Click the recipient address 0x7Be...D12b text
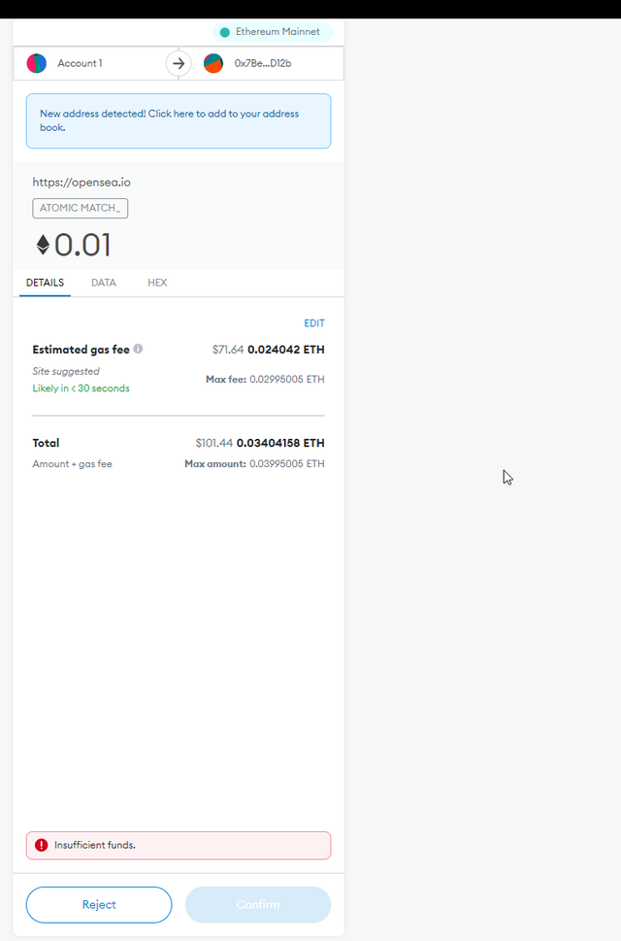The width and height of the screenshot is (621, 941). tap(263, 64)
